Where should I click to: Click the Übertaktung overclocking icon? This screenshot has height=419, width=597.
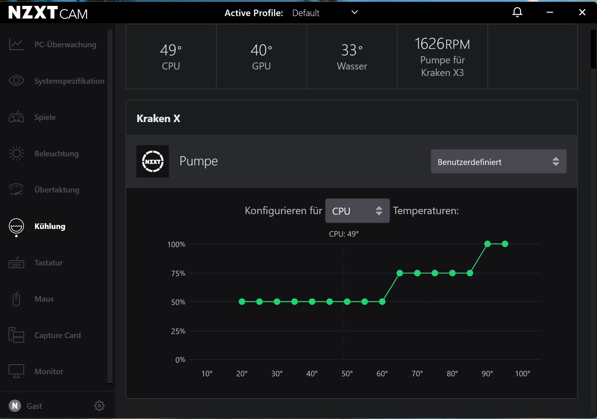click(16, 189)
